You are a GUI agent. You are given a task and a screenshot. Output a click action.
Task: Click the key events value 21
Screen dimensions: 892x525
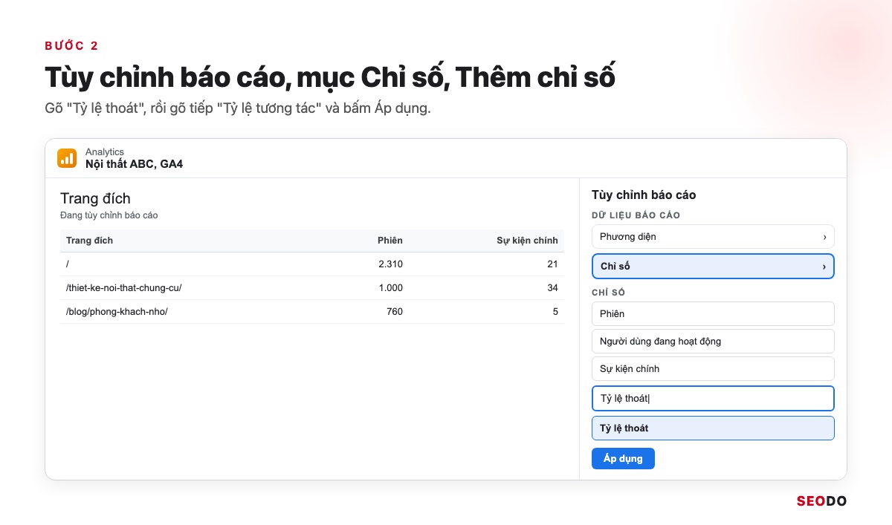pyautogui.click(x=552, y=264)
